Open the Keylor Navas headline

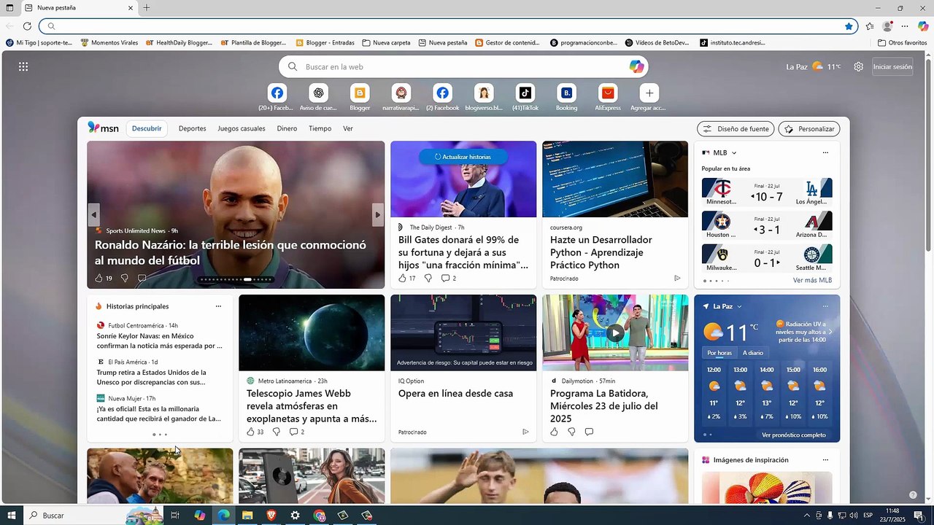point(160,341)
